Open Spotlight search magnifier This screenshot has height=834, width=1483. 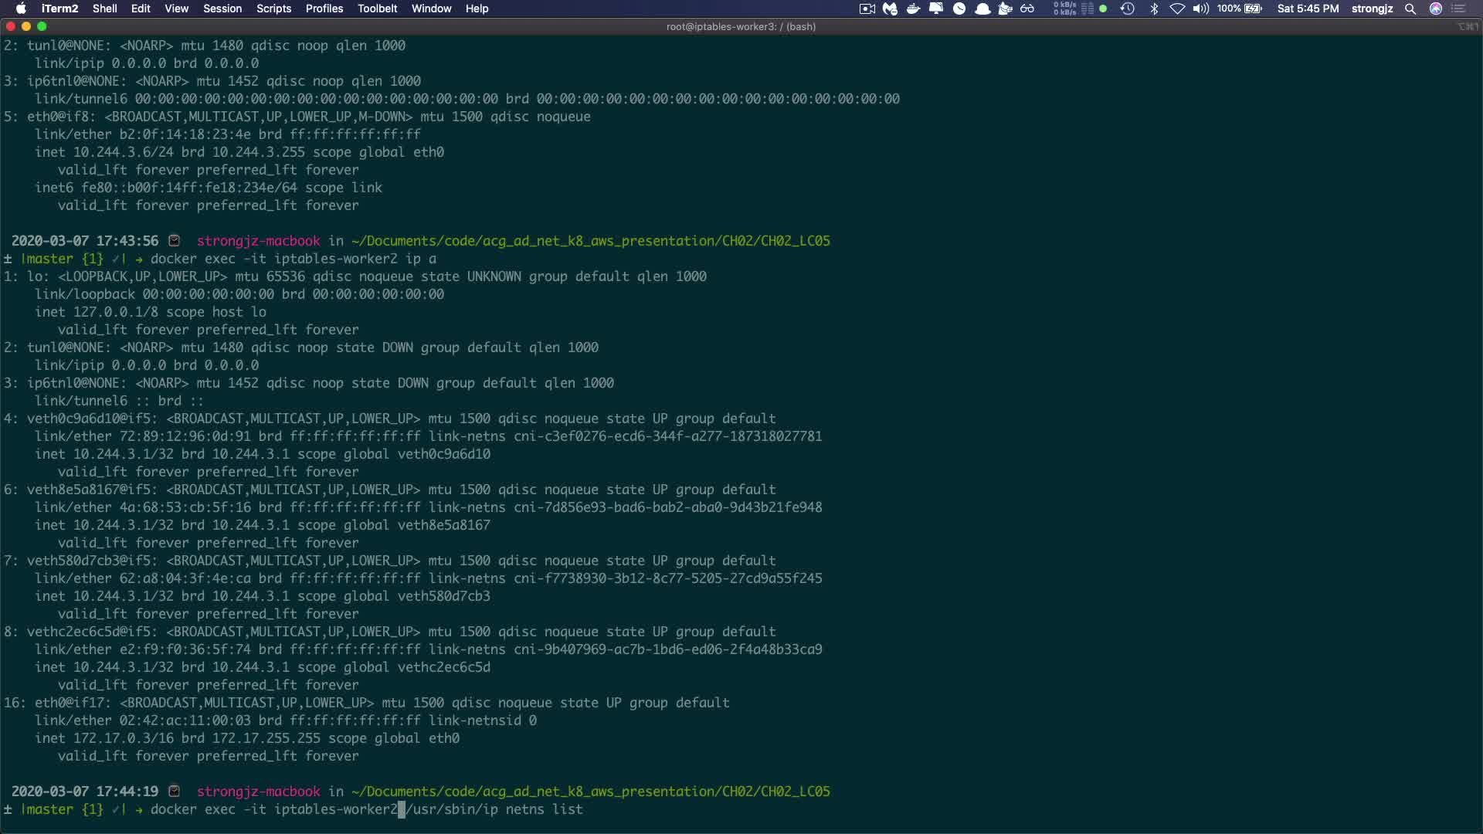[x=1410, y=8]
